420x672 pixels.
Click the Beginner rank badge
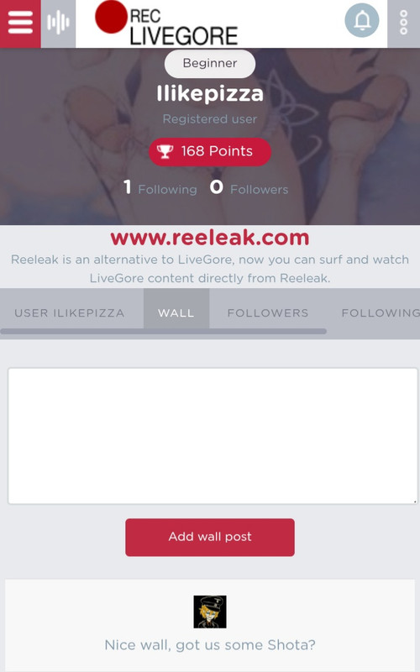(210, 64)
